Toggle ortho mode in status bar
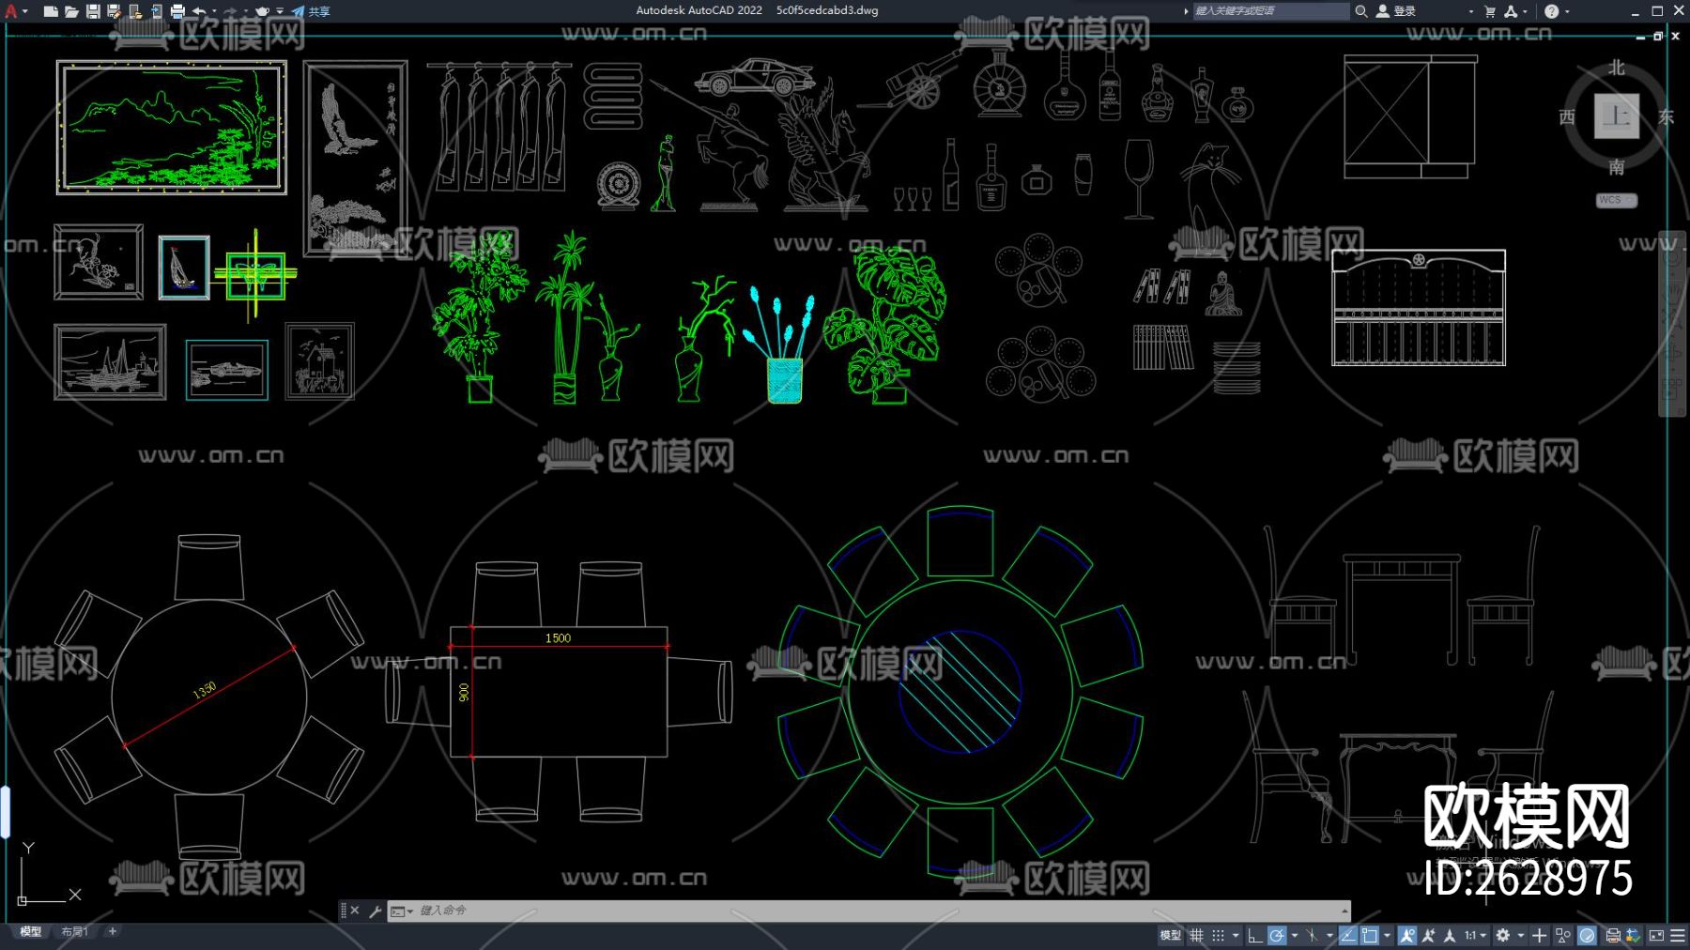The height and width of the screenshot is (950, 1690). point(1254,936)
